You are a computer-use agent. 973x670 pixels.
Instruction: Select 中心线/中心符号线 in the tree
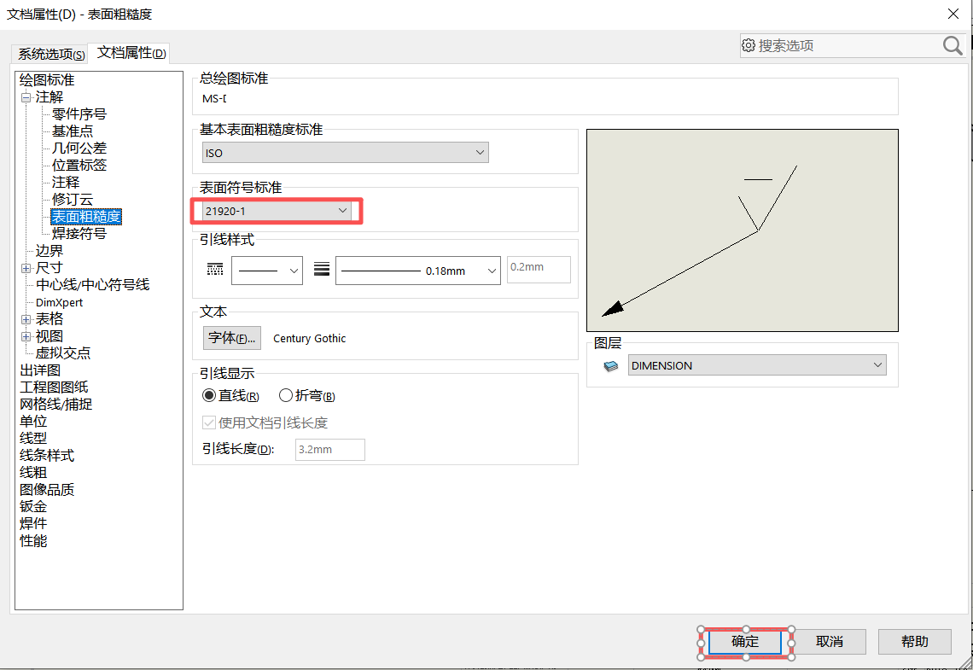pyautogui.click(x=92, y=285)
